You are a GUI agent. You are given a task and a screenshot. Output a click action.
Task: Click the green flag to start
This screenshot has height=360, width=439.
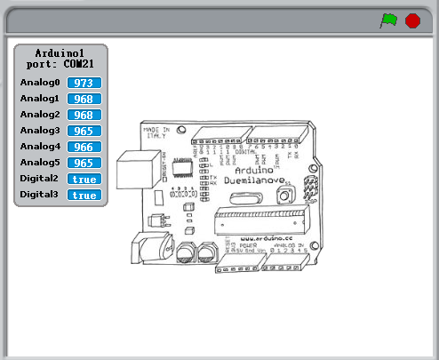coord(388,20)
